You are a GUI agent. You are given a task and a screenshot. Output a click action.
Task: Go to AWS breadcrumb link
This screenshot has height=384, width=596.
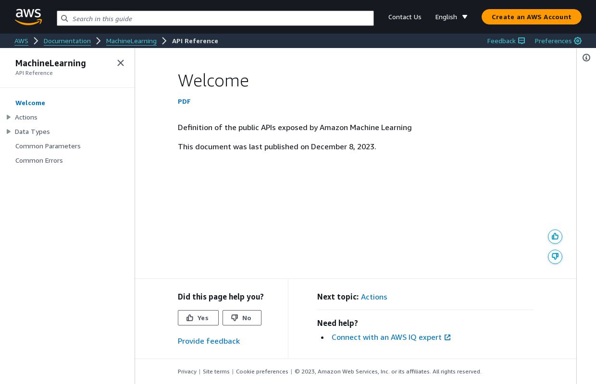[x=21, y=41]
